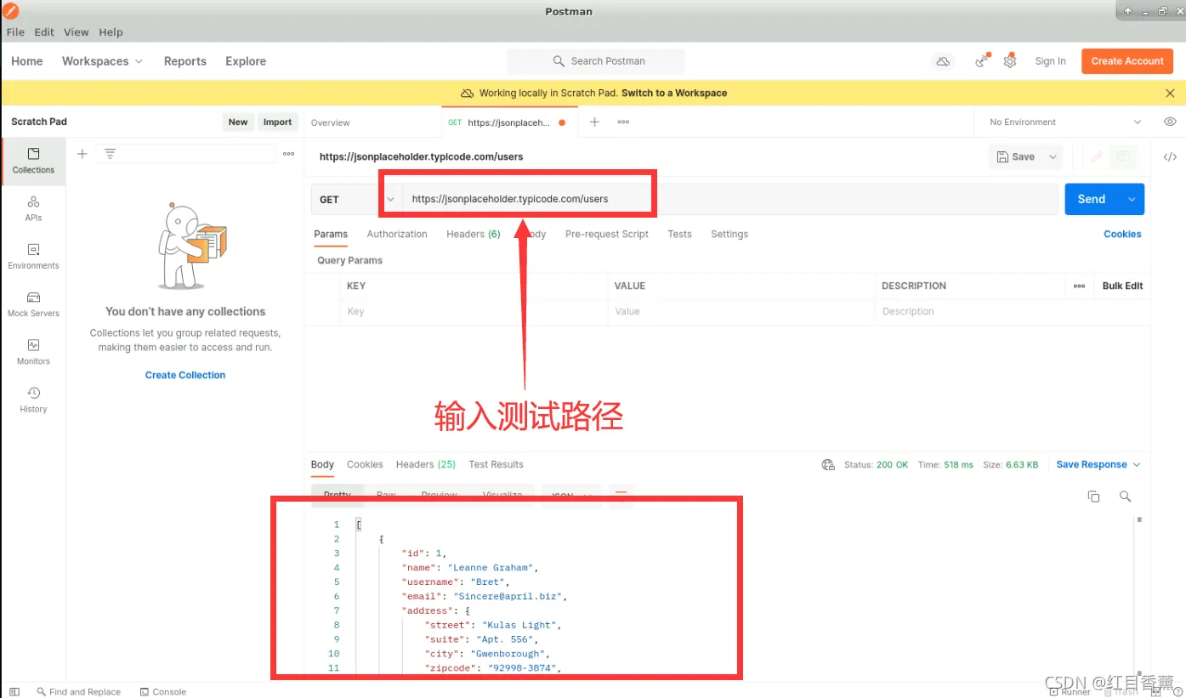Click the Save button

[1016, 156]
